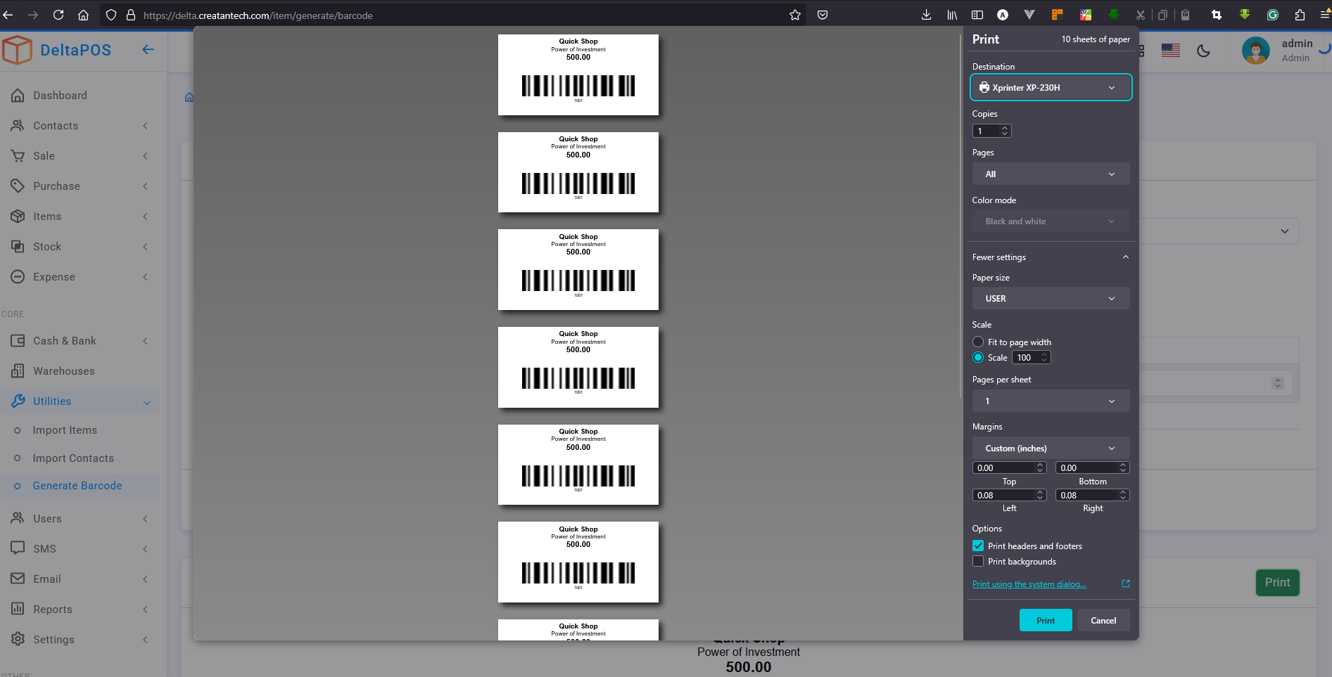Switch to dark mode moon icon
This screenshot has height=677, width=1332.
[1203, 51]
